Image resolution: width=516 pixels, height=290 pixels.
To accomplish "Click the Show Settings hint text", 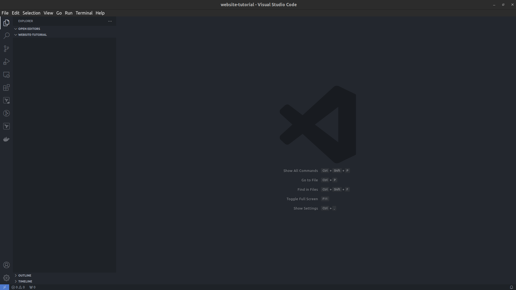I will (306, 208).
